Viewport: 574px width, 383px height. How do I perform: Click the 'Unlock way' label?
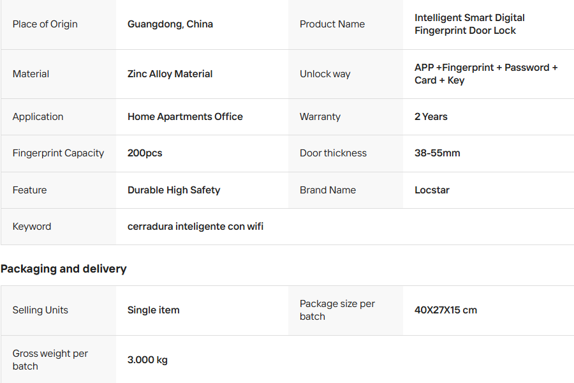325,74
